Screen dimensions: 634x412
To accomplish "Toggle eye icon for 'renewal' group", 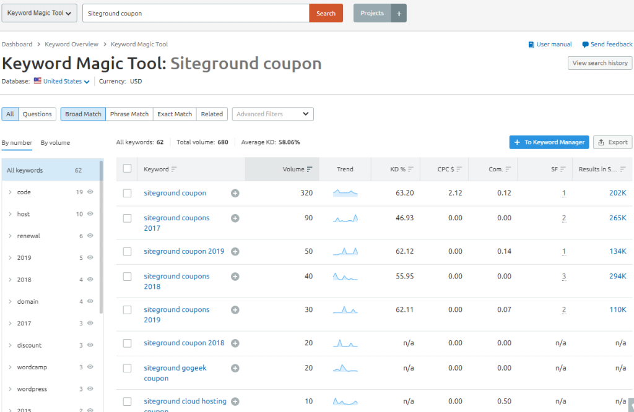I will click(x=90, y=236).
